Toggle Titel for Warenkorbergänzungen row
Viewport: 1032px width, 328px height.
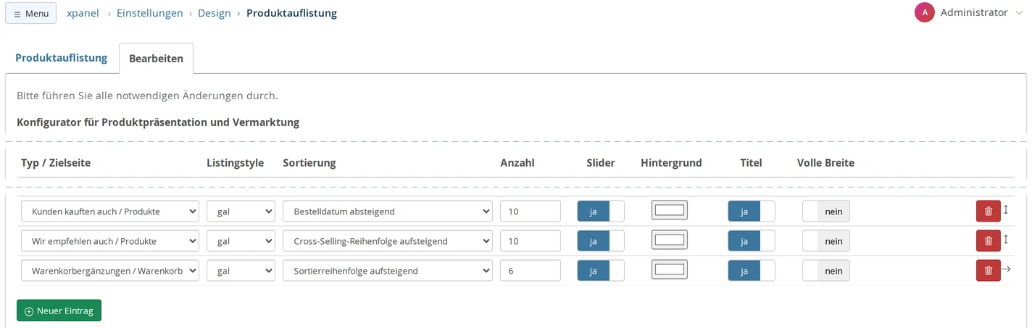click(752, 271)
